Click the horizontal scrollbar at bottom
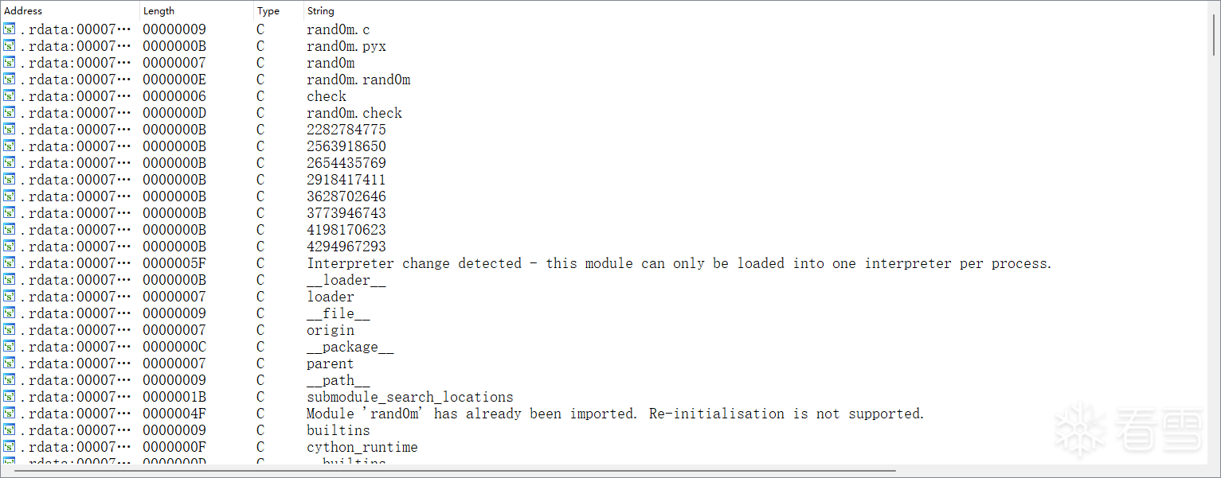This screenshot has height=478, width=1221. [454, 472]
